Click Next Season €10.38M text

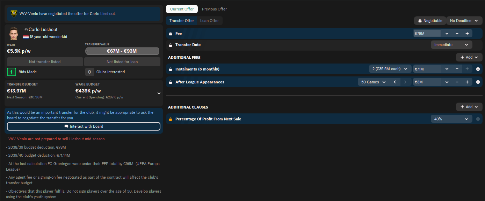(24, 97)
